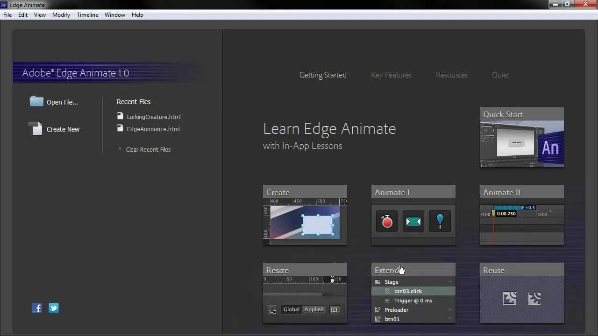Open recent file EdgeAnnounce.html
This screenshot has width=598, height=336.
pyautogui.click(x=153, y=129)
